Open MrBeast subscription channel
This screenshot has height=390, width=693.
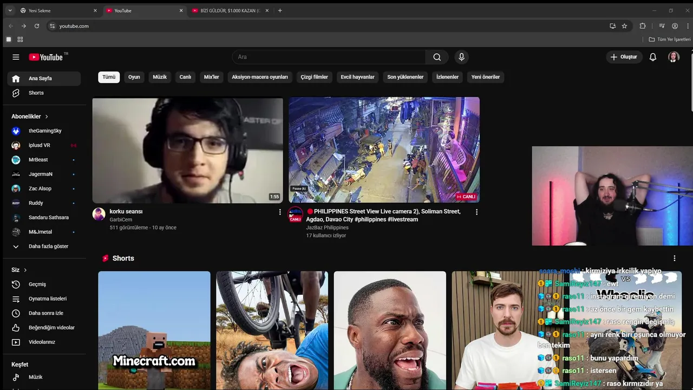pos(44,160)
